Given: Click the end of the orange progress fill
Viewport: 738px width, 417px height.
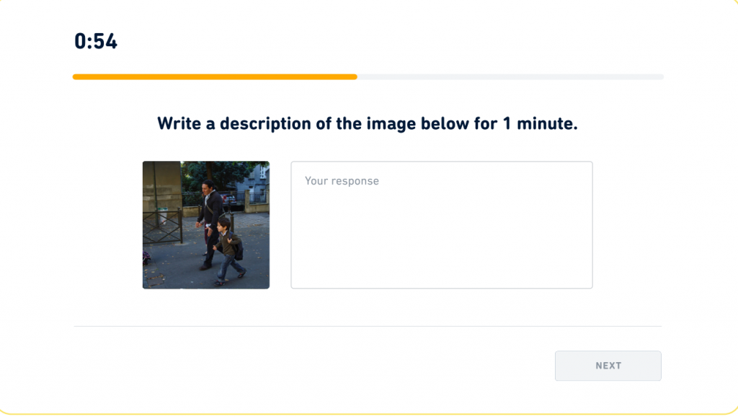Looking at the screenshot, I should 355,76.
